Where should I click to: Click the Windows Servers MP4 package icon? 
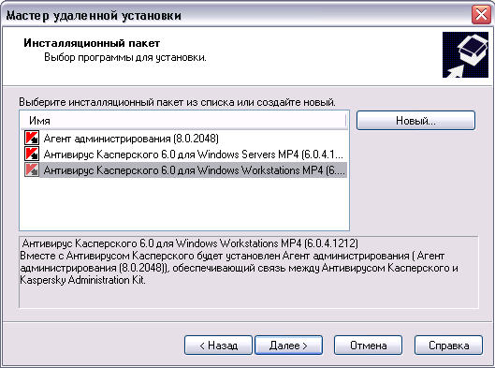pyautogui.click(x=32, y=155)
